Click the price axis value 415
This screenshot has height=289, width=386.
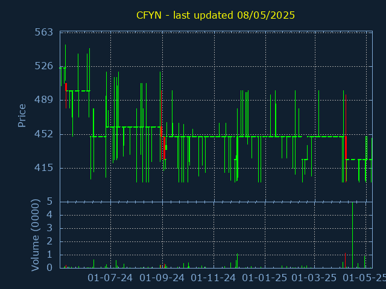coord(44,168)
